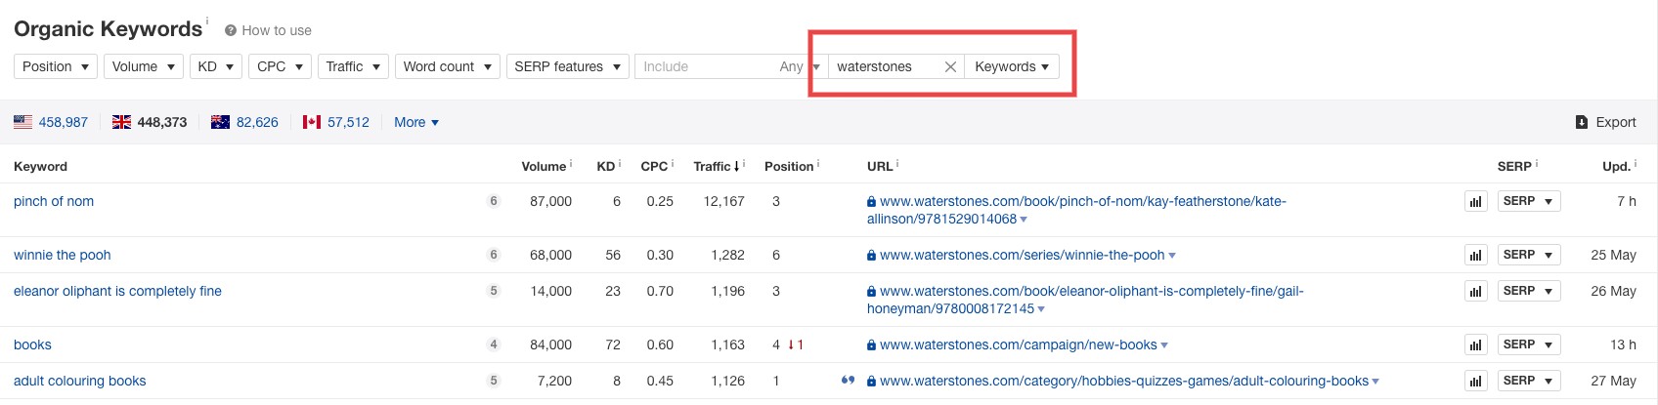1658x405 pixels.
Task: Select the 458,987 US keywords count
Action: click(x=64, y=122)
